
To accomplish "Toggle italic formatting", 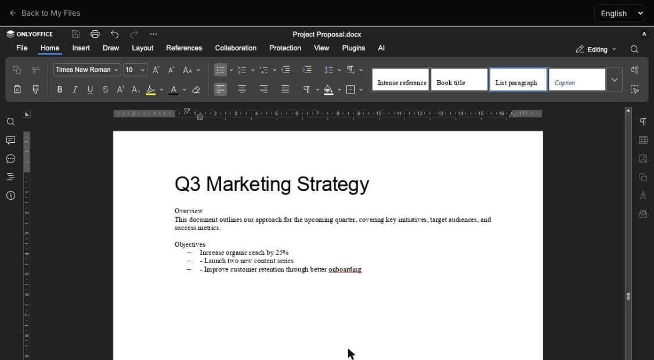I will pyautogui.click(x=75, y=89).
